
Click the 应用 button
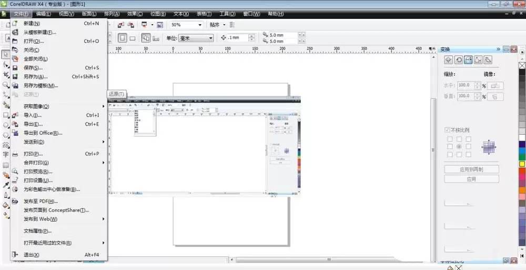click(x=471, y=179)
